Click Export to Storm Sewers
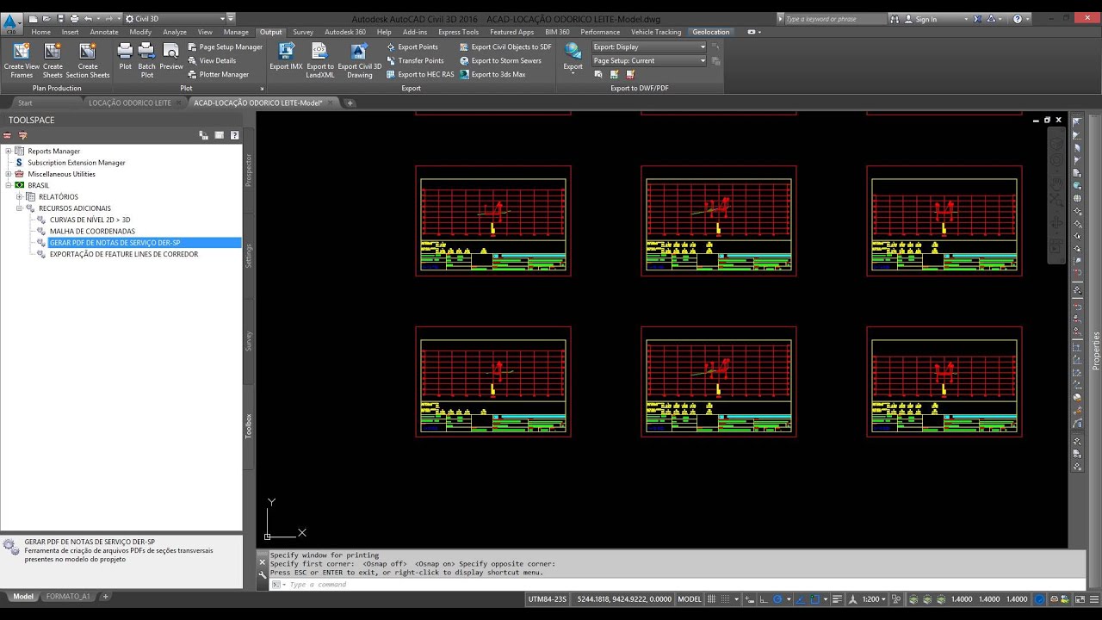 500,61
